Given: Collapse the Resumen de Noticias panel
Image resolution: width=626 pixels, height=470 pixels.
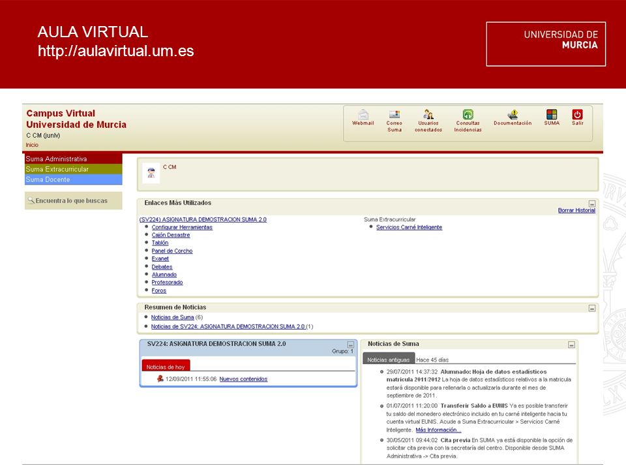Looking at the screenshot, I should [592, 308].
